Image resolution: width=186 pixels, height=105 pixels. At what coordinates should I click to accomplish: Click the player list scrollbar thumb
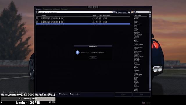(x=150, y=17)
